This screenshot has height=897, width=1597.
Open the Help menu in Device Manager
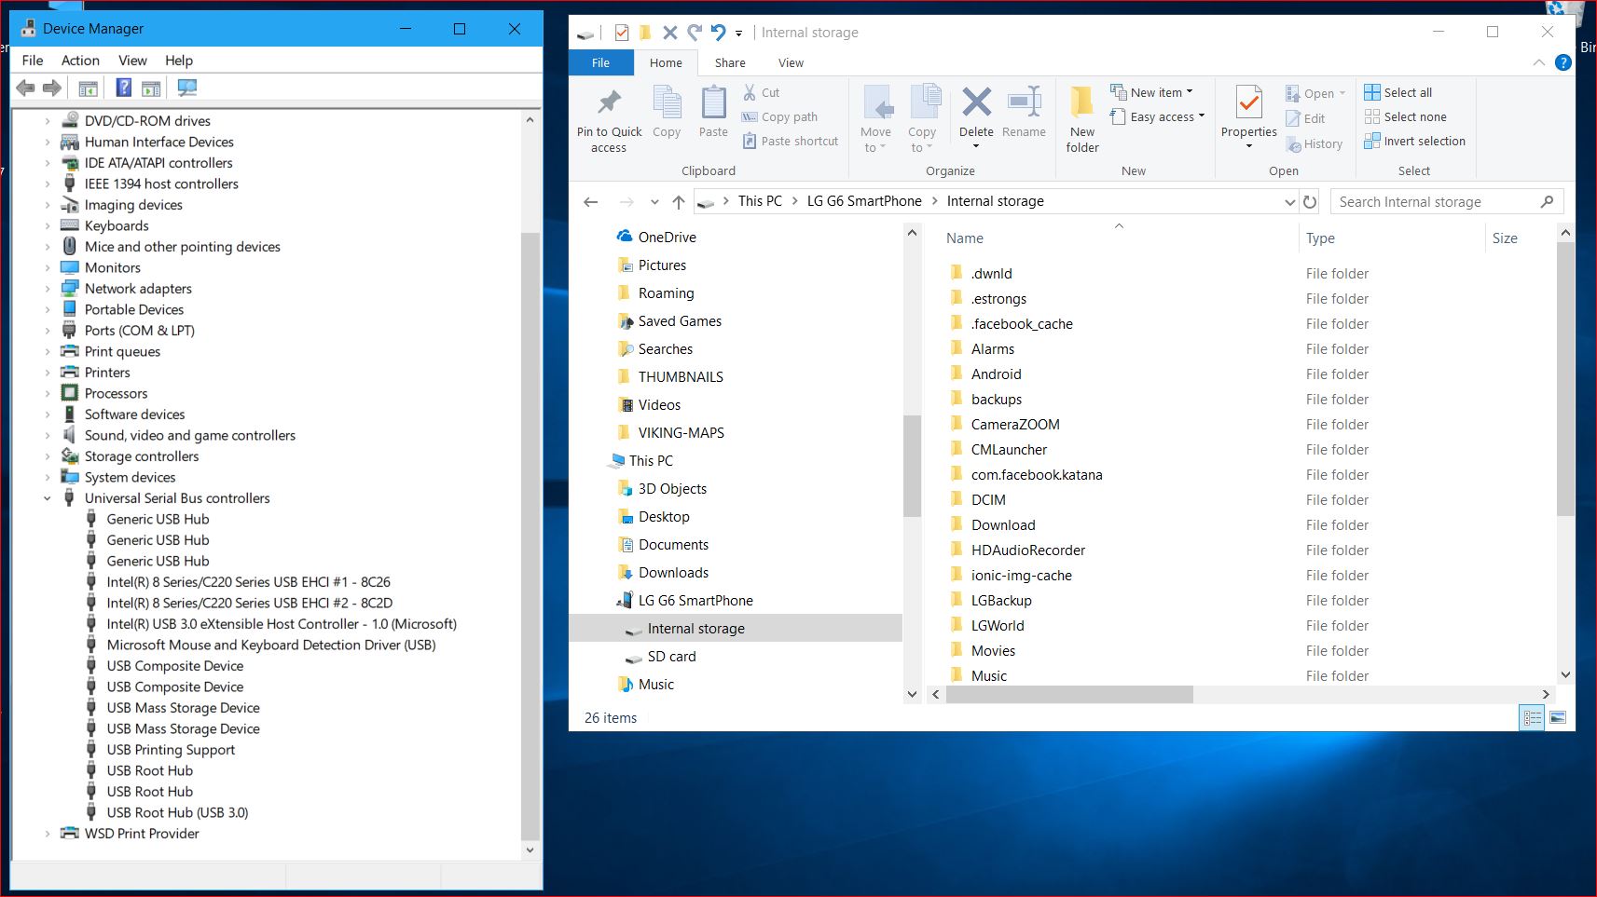point(179,61)
